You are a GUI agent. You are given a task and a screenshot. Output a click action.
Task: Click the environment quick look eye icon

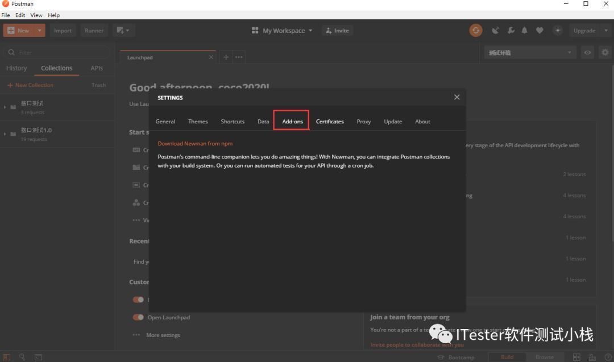[587, 52]
